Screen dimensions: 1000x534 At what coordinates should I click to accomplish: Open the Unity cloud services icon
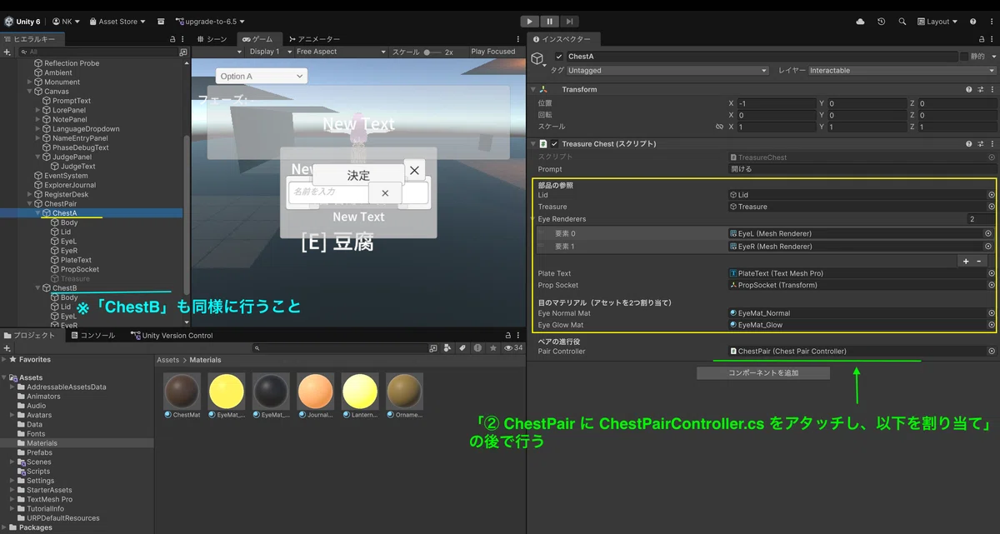click(860, 22)
